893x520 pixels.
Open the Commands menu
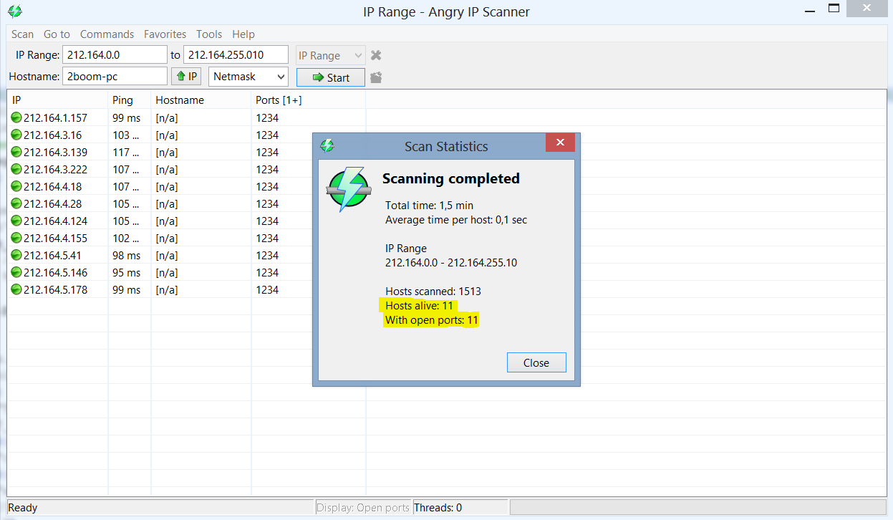[x=107, y=34]
